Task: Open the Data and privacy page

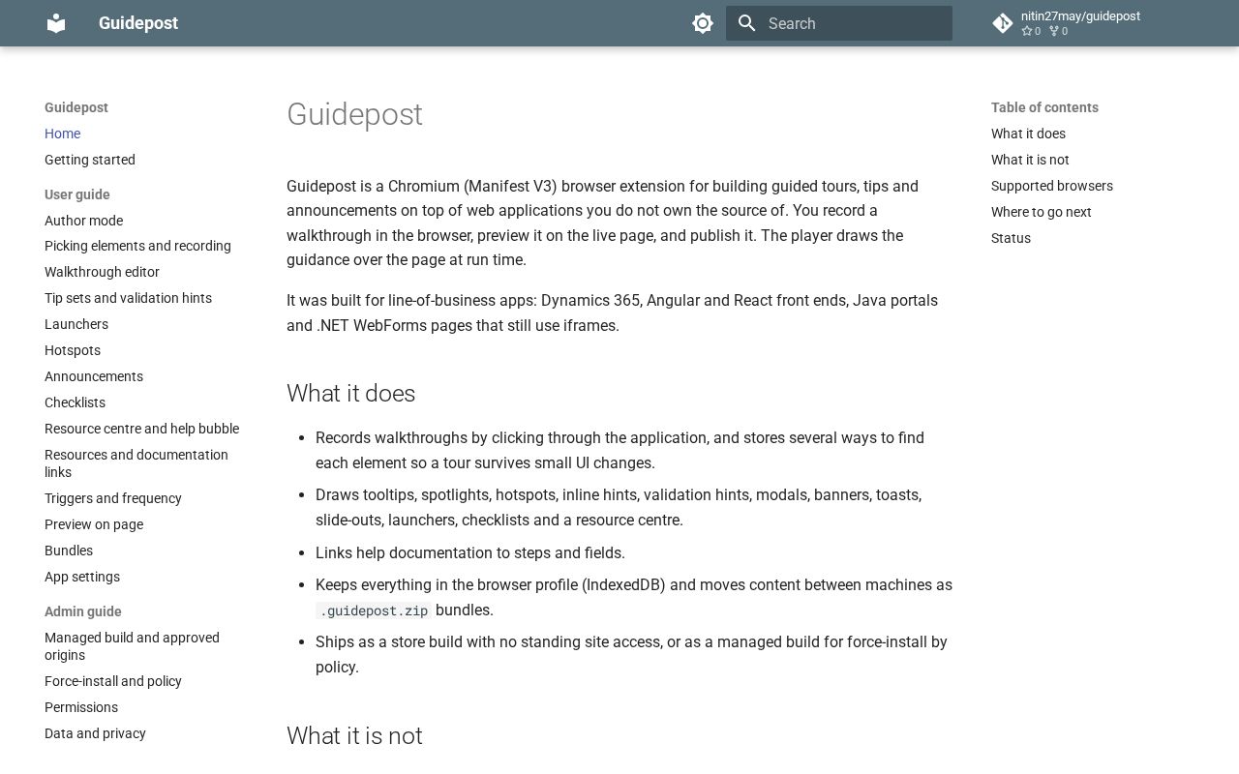Action: [95, 733]
